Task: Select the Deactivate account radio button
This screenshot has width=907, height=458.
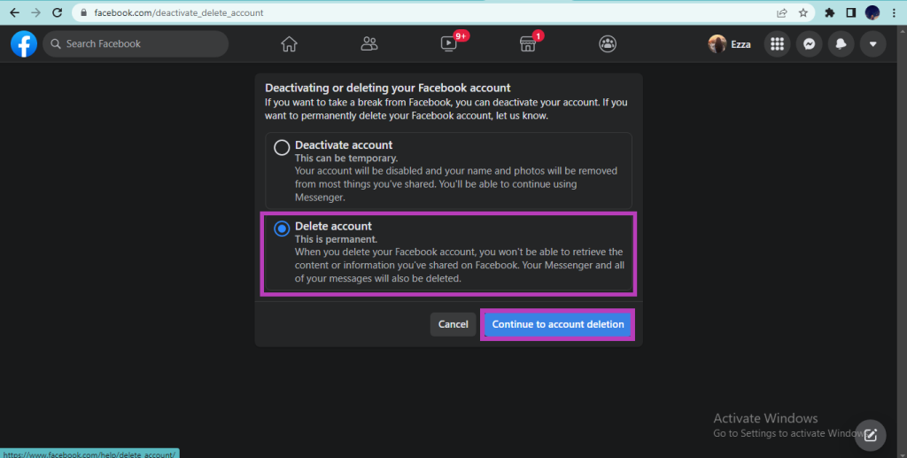Action: [x=282, y=147]
